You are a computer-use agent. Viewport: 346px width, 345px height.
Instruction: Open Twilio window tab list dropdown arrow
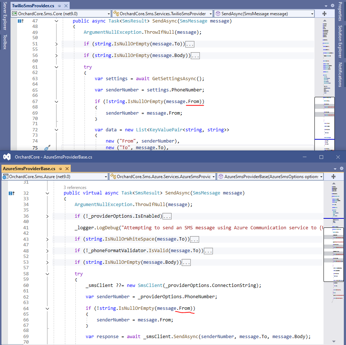pos(326,6)
